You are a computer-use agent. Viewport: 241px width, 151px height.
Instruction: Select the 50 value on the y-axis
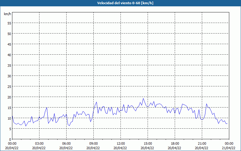pyautogui.click(x=9, y=34)
